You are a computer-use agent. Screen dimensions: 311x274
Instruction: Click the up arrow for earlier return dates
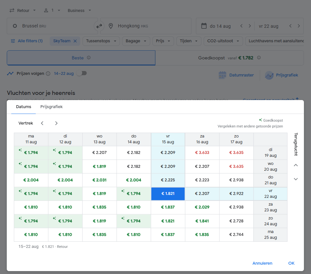point(296,165)
